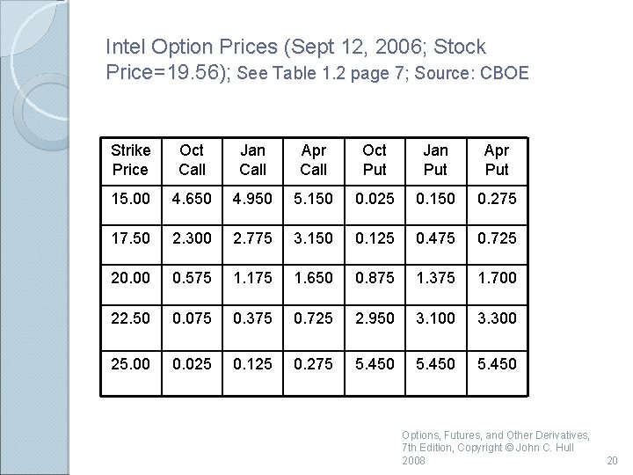Select the Jan Call column header
This screenshot has height=475, width=633.
click(x=253, y=162)
